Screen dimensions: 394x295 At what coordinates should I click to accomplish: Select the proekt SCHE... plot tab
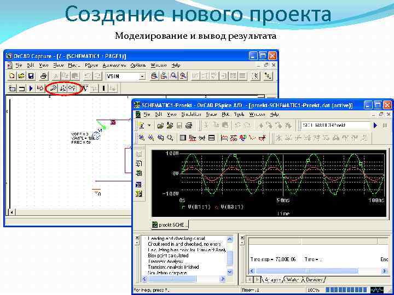(169, 225)
